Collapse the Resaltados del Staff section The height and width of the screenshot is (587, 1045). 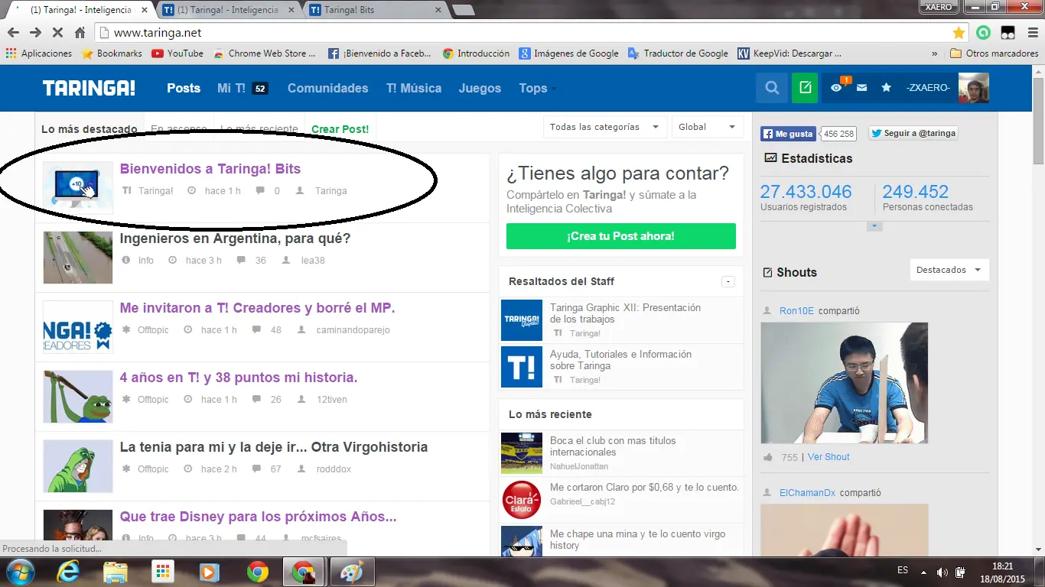(728, 282)
